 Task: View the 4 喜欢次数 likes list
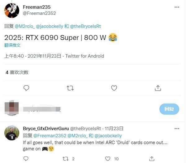[x=17, y=73]
